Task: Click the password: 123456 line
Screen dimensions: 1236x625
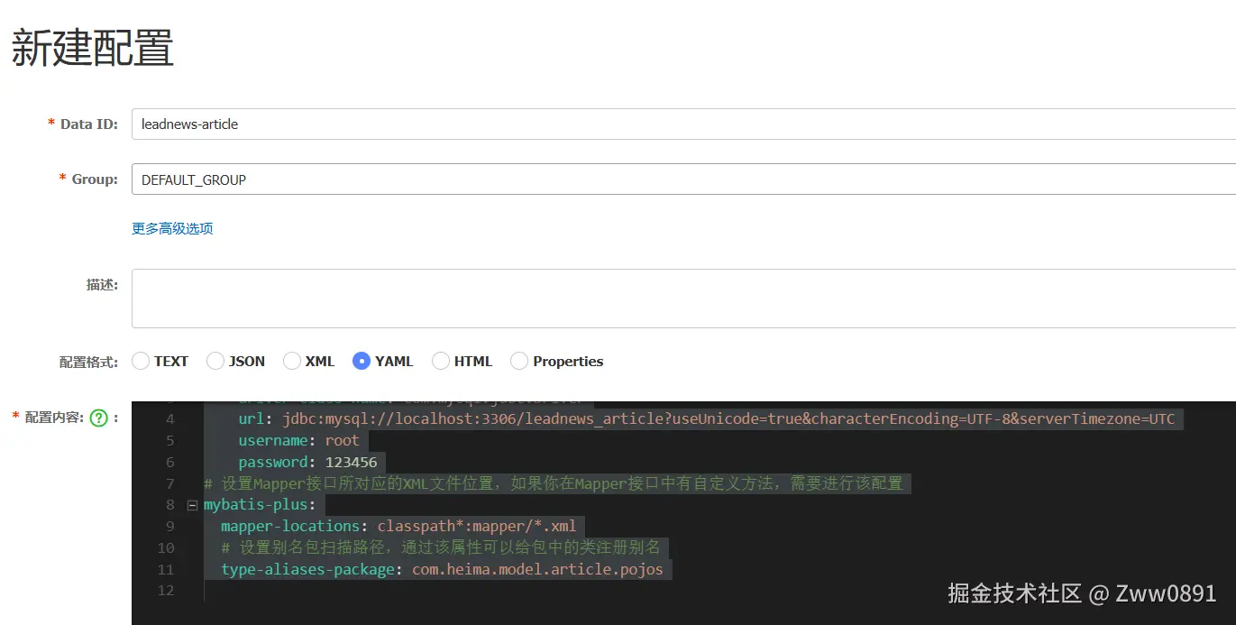Action: pos(307,463)
